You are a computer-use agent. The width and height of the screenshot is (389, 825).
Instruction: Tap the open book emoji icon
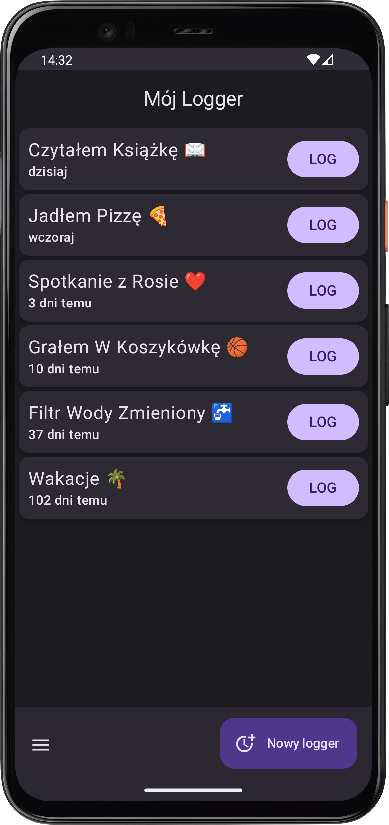tap(195, 150)
